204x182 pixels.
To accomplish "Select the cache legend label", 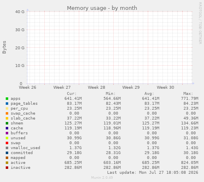I will pos(17,128).
